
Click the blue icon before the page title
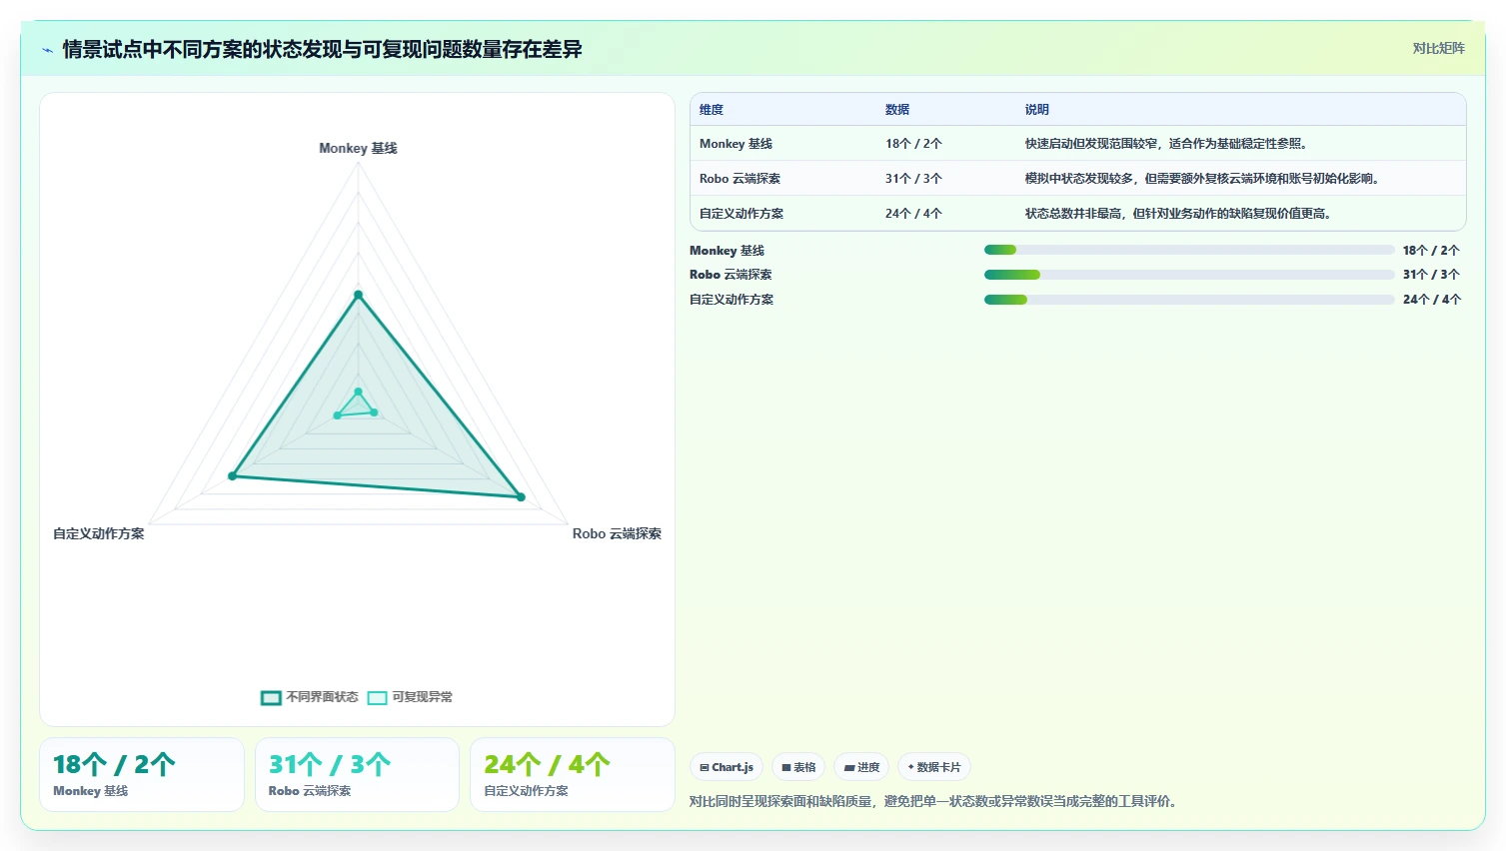tap(47, 50)
